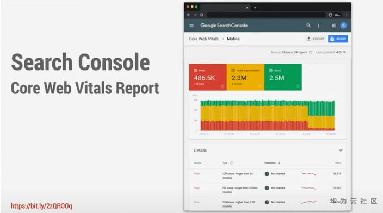383x213 pixels.
Task: Open the browser three-dot menu
Action: [347, 15]
